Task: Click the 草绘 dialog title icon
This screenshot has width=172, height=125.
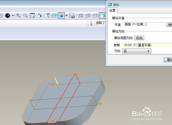Action: click(110, 5)
